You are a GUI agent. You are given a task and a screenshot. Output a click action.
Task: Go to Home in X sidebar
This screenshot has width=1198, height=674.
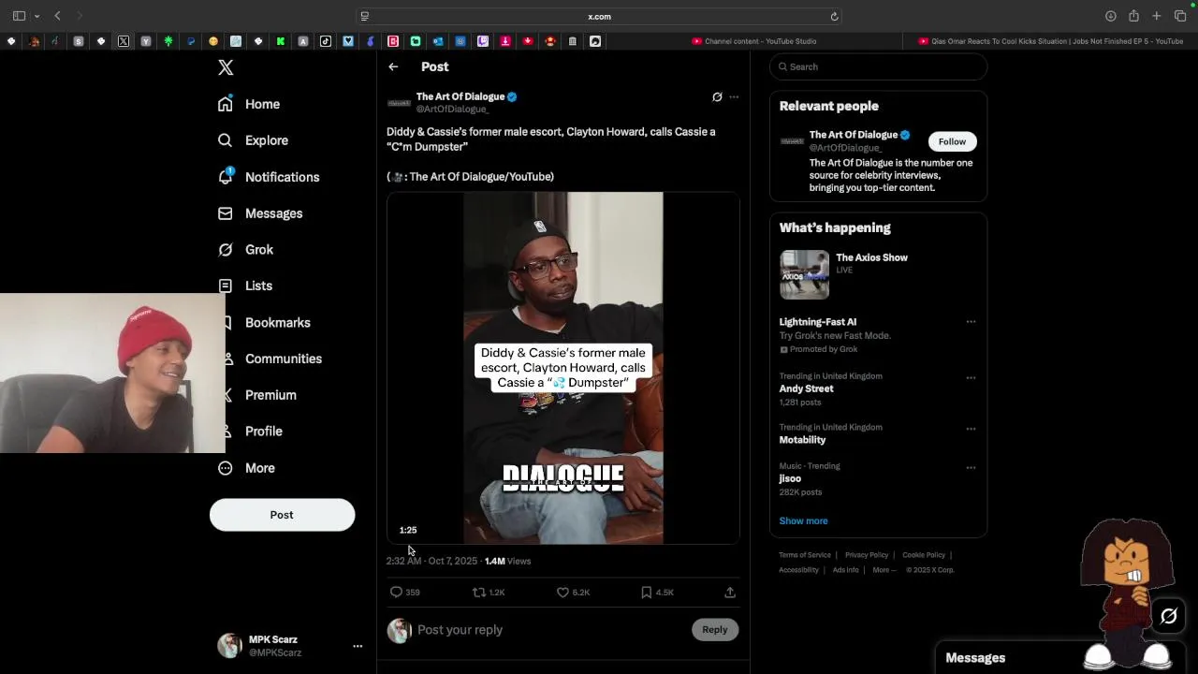(x=249, y=104)
